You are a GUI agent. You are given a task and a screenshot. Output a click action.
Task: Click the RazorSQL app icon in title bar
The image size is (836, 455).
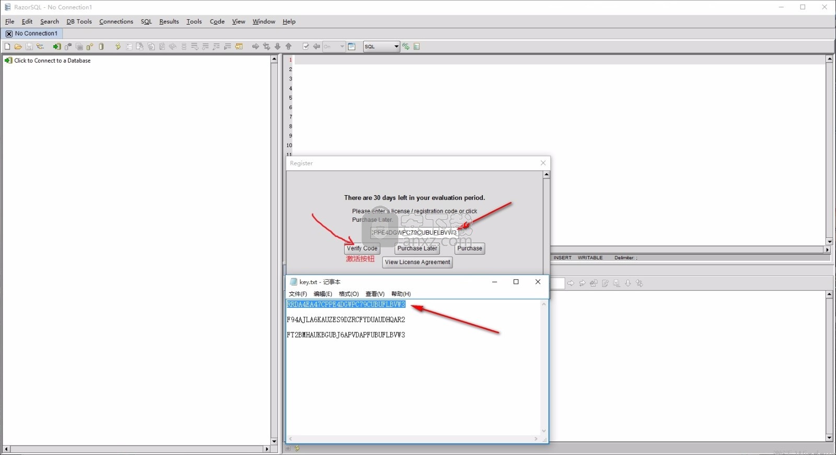7,7
